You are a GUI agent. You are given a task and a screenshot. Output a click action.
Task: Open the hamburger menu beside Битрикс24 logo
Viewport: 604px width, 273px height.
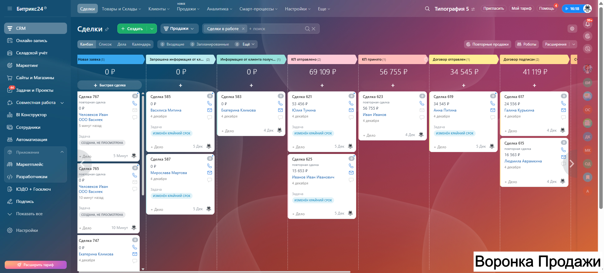(x=9, y=9)
